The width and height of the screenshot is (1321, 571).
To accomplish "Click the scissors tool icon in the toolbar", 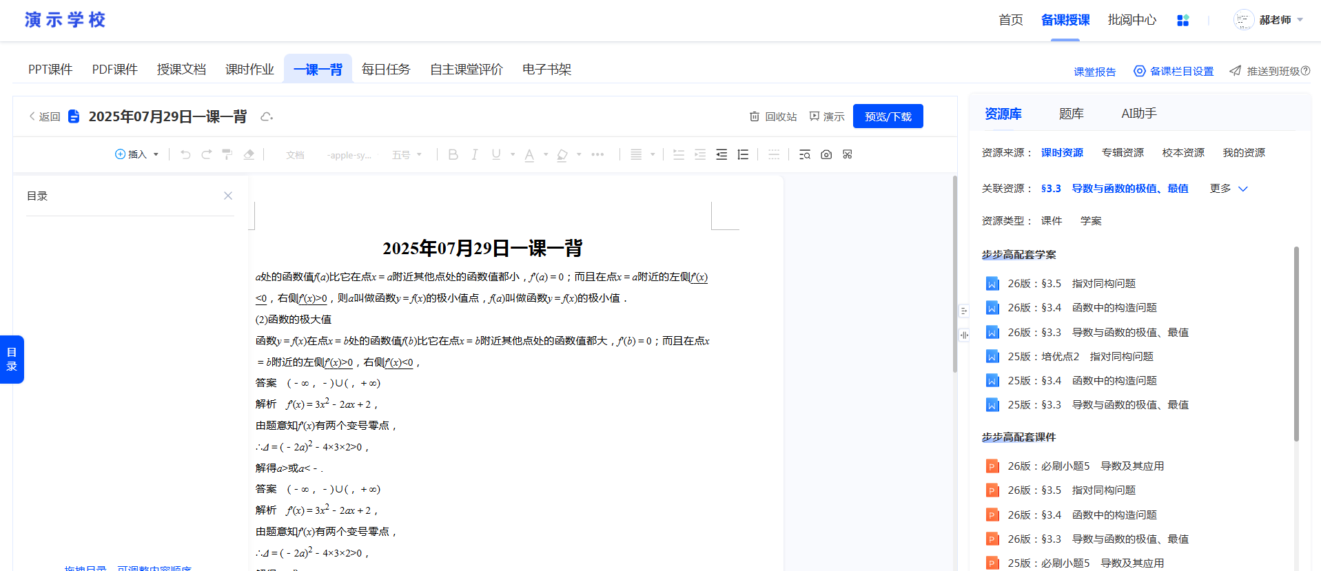I will [848, 154].
